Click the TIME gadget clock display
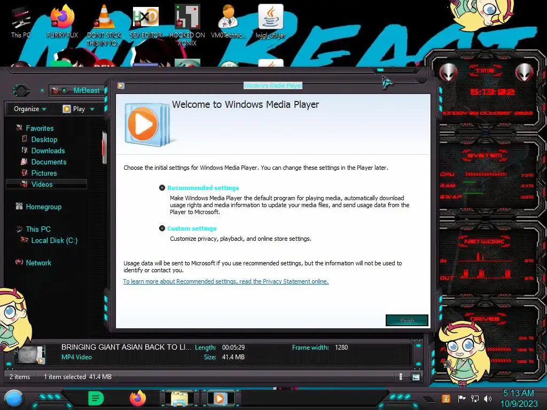This screenshot has height=410, width=547. 492,92
